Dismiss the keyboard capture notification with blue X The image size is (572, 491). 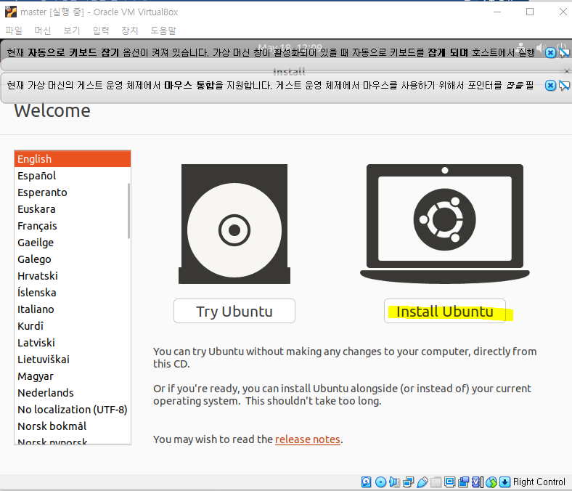pyautogui.click(x=550, y=53)
